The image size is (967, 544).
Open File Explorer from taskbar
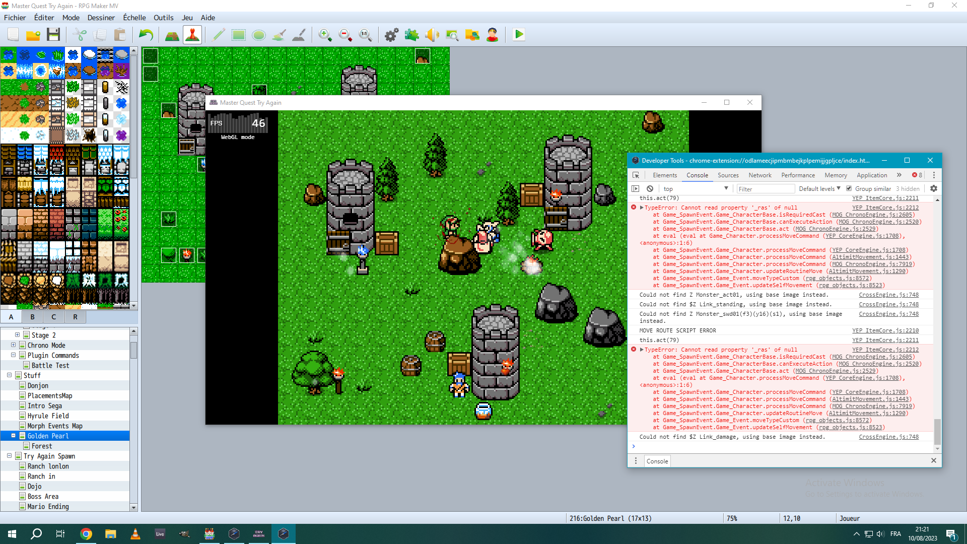pos(111,534)
